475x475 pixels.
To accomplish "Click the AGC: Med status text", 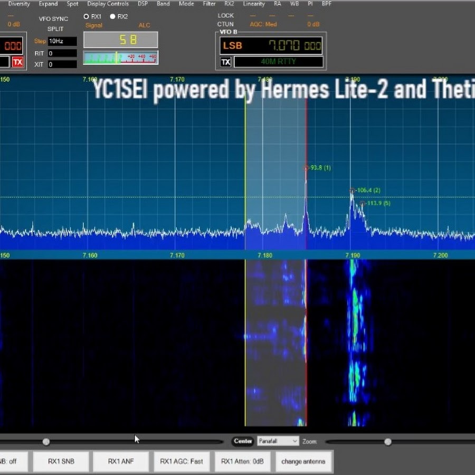I will 263,24.
